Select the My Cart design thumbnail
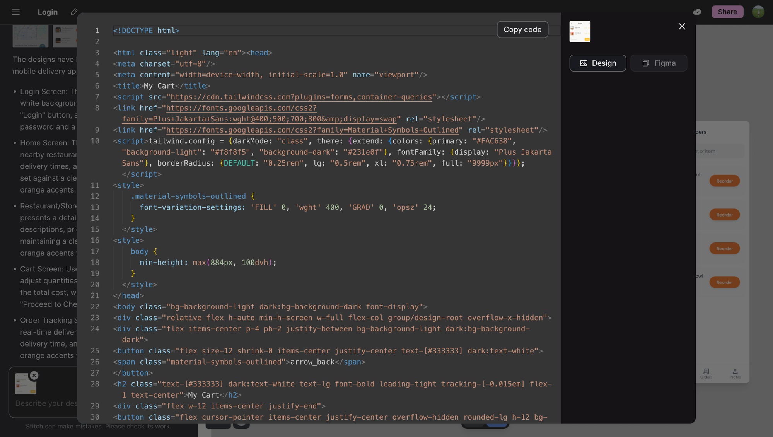This screenshot has width=773, height=437. (580, 32)
